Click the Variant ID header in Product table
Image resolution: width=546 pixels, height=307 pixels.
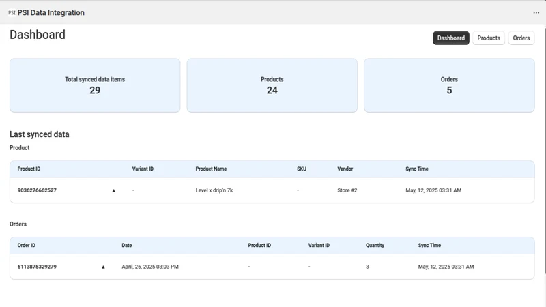pos(143,169)
